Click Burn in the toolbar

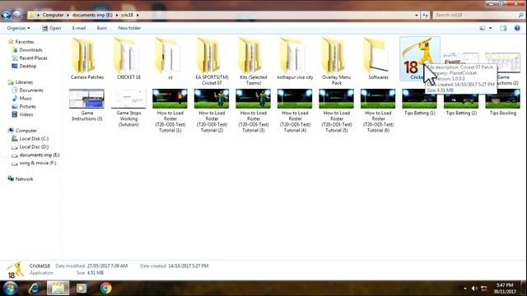pyautogui.click(x=101, y=28)
